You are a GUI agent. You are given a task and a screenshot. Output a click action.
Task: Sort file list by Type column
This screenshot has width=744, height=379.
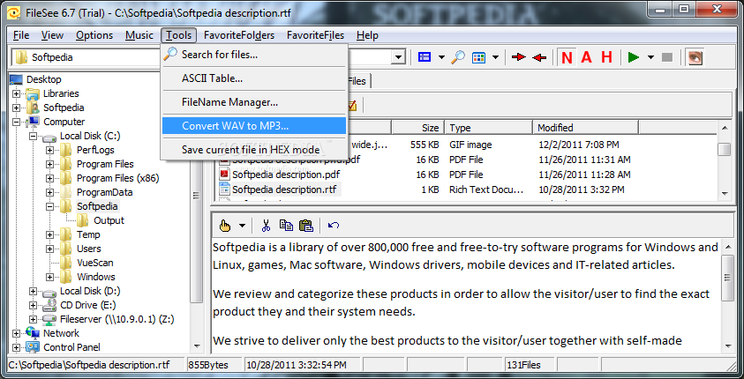488,128
